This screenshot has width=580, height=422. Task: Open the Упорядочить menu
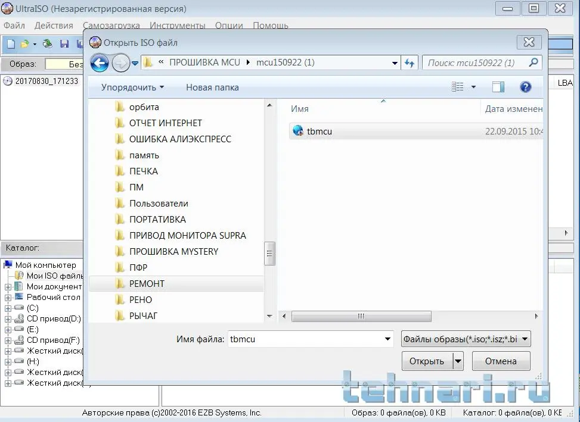(x=132, y=87)
